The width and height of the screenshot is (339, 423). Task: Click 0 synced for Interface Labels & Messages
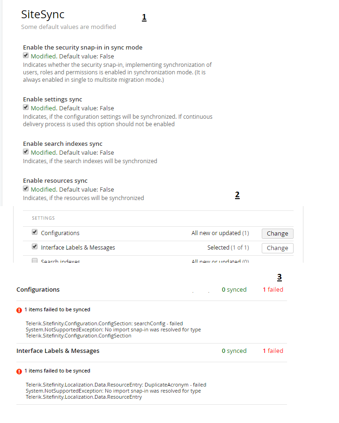pyautogui.click(x=234, y=351)
